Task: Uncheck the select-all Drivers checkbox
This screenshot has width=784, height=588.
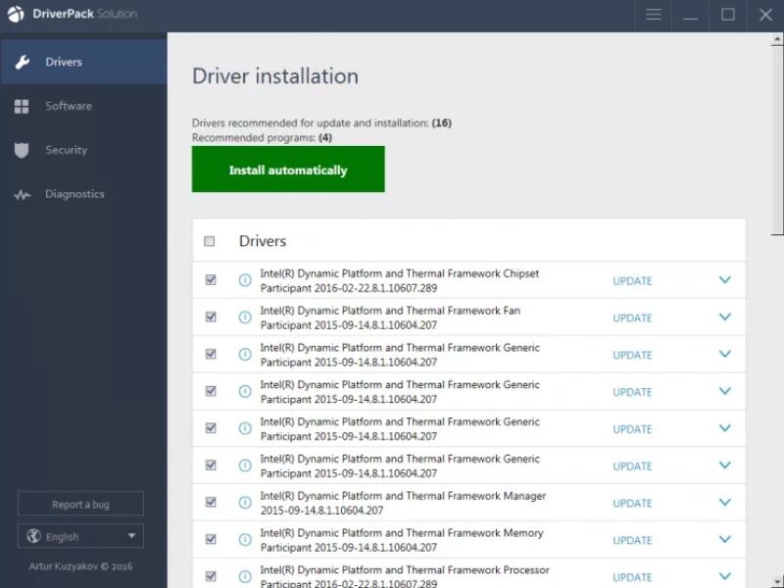Action: click(210, 240)
